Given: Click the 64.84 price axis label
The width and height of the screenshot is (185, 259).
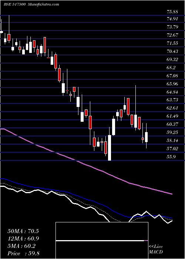Looking at the screenshot, I should pos(173,92).
